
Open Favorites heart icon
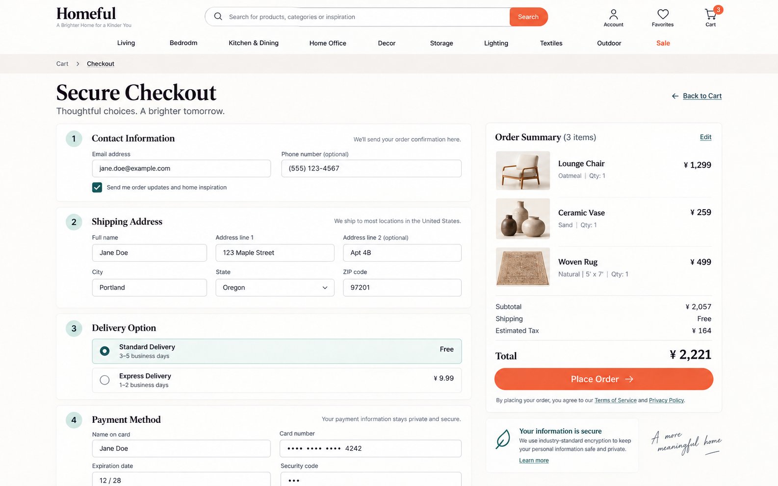pyautogui.click(x=663, y=14)
